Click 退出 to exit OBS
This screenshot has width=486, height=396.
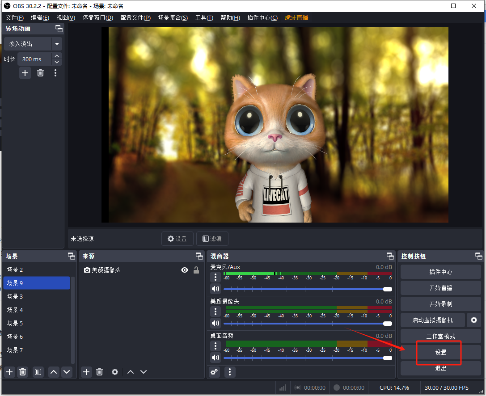pos(440,368)
